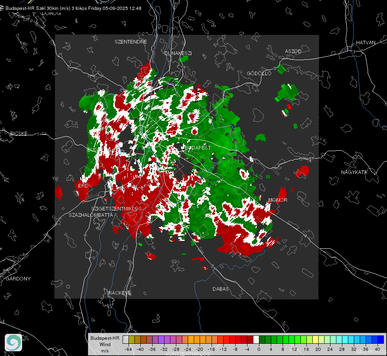Click the MONOR town label
387x356 pixels.
(x=278, y=200)
